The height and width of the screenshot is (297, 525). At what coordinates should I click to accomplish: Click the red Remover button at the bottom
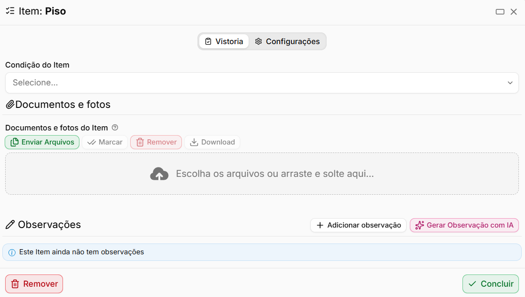34,284
